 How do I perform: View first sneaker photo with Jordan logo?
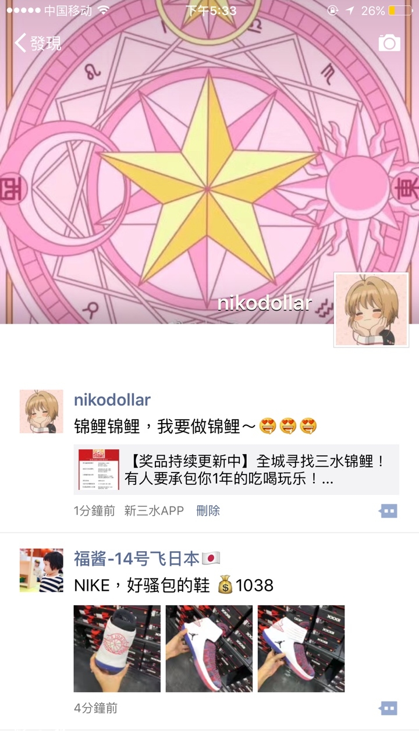tap(117, 648)
